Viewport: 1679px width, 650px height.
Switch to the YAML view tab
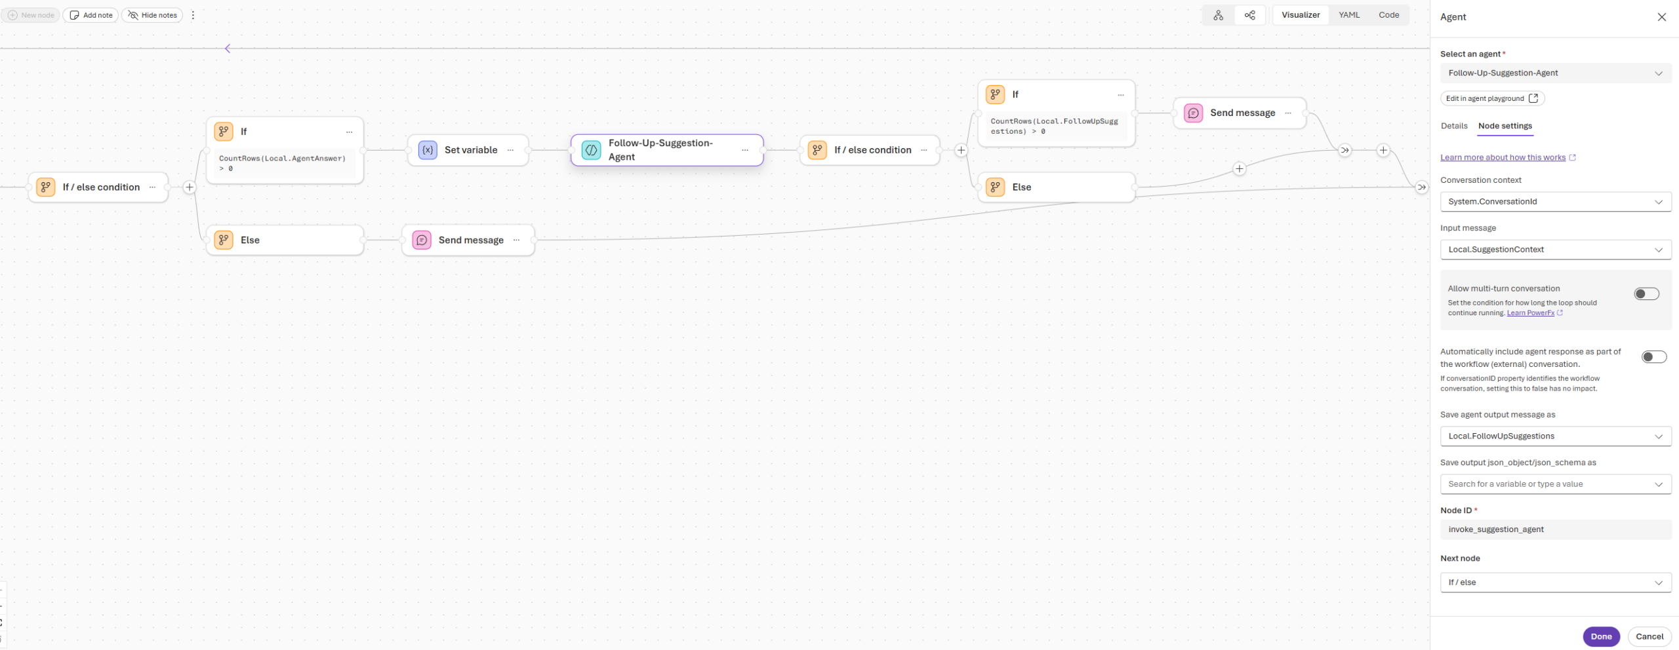tap(1348, 15)
